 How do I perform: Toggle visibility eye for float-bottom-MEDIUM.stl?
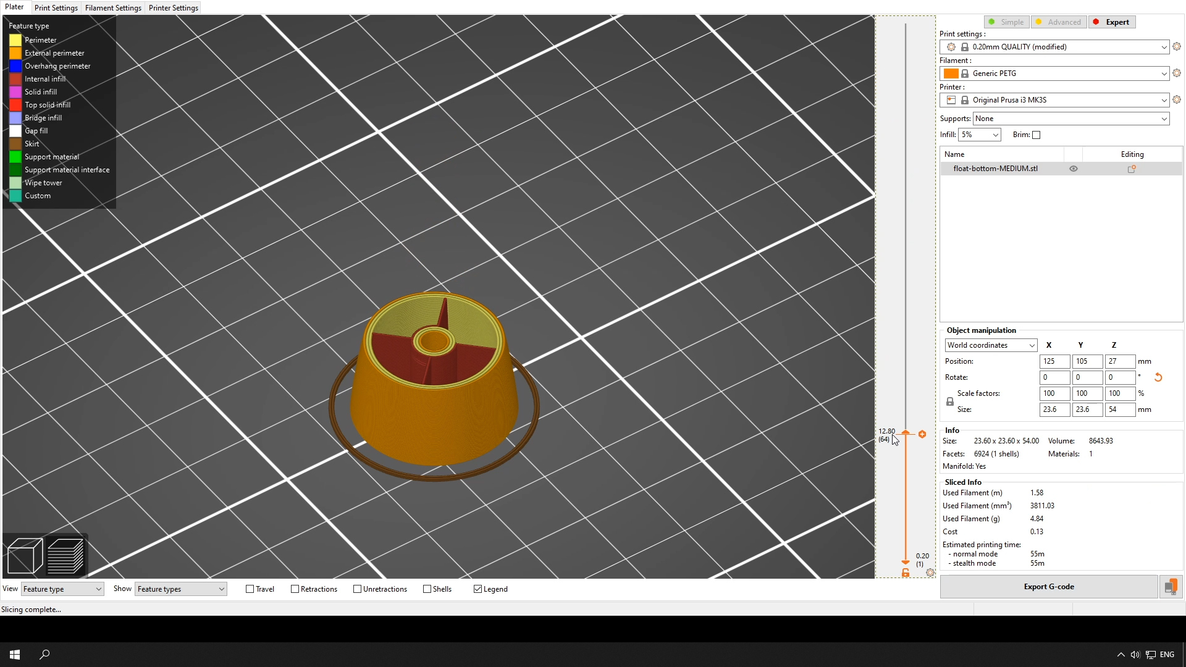click(1074, 169)
